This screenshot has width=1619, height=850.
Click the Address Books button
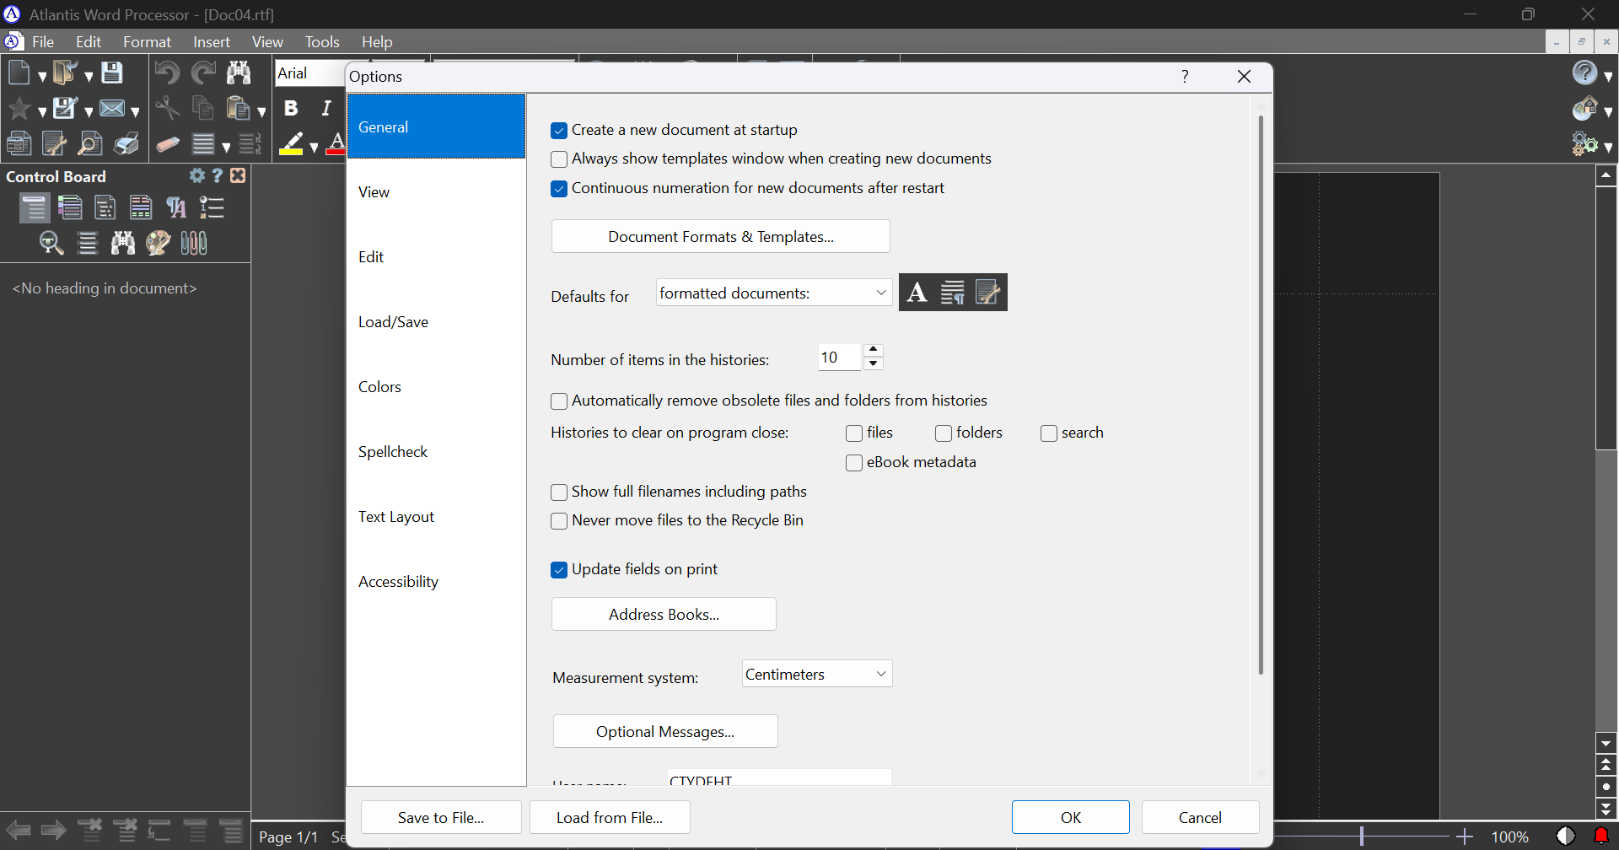tap(664, 615)
